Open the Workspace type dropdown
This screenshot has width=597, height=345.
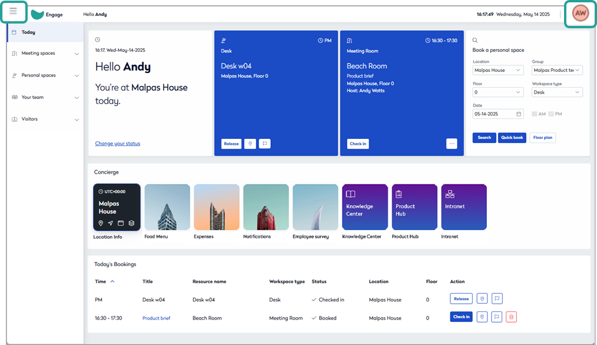coord(557,92)
